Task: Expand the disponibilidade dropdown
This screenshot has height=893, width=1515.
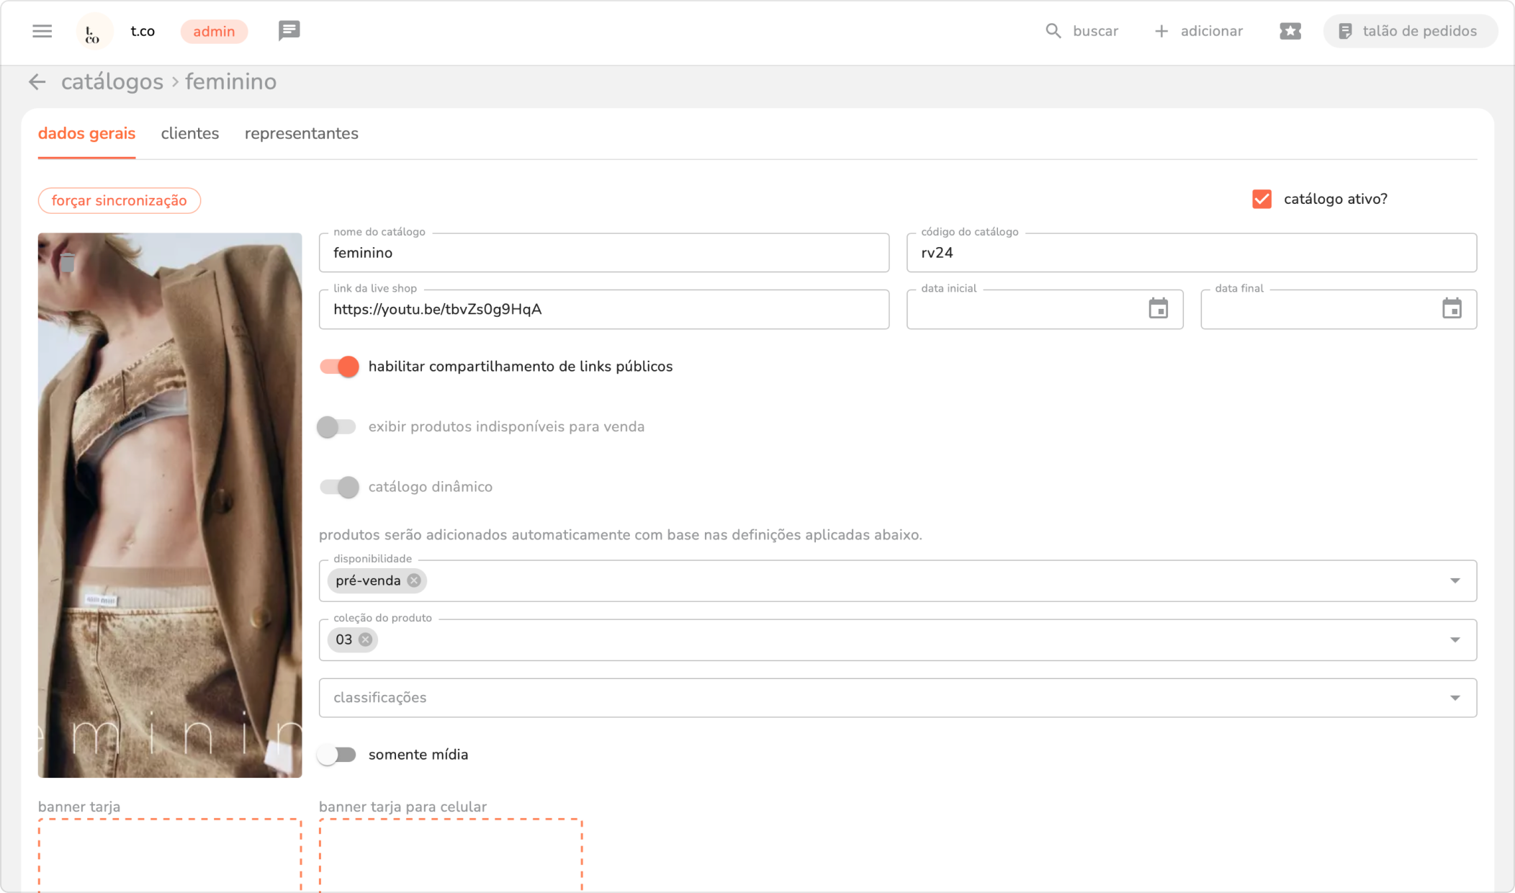Action: click(x=1455, y=580)
